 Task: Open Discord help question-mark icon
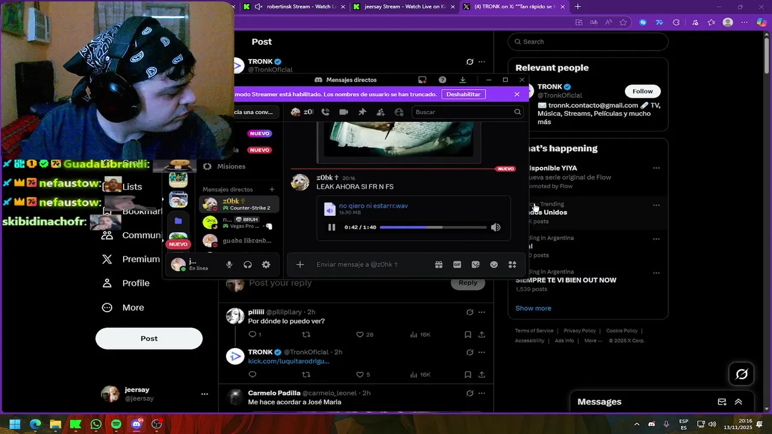coord(443,80)
